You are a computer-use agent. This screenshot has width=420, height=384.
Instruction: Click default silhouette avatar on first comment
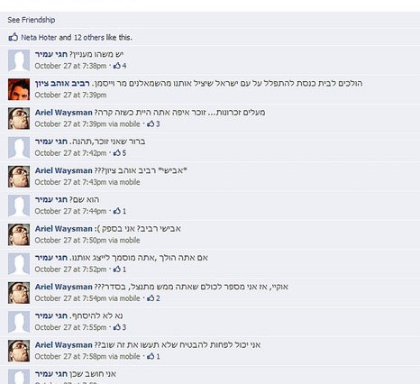pos(19,60)
